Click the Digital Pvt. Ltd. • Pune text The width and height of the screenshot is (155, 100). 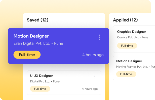click(x=45, y=81)
